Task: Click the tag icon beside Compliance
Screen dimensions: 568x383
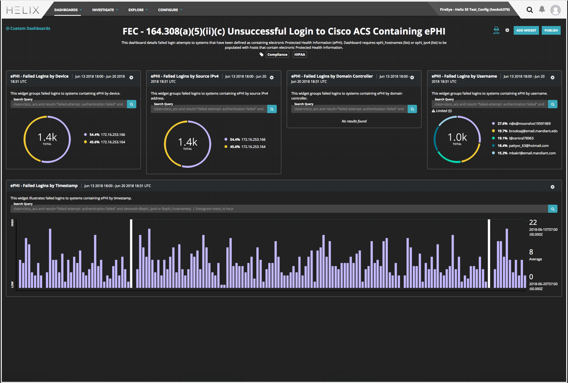Action: coord(261,55)
